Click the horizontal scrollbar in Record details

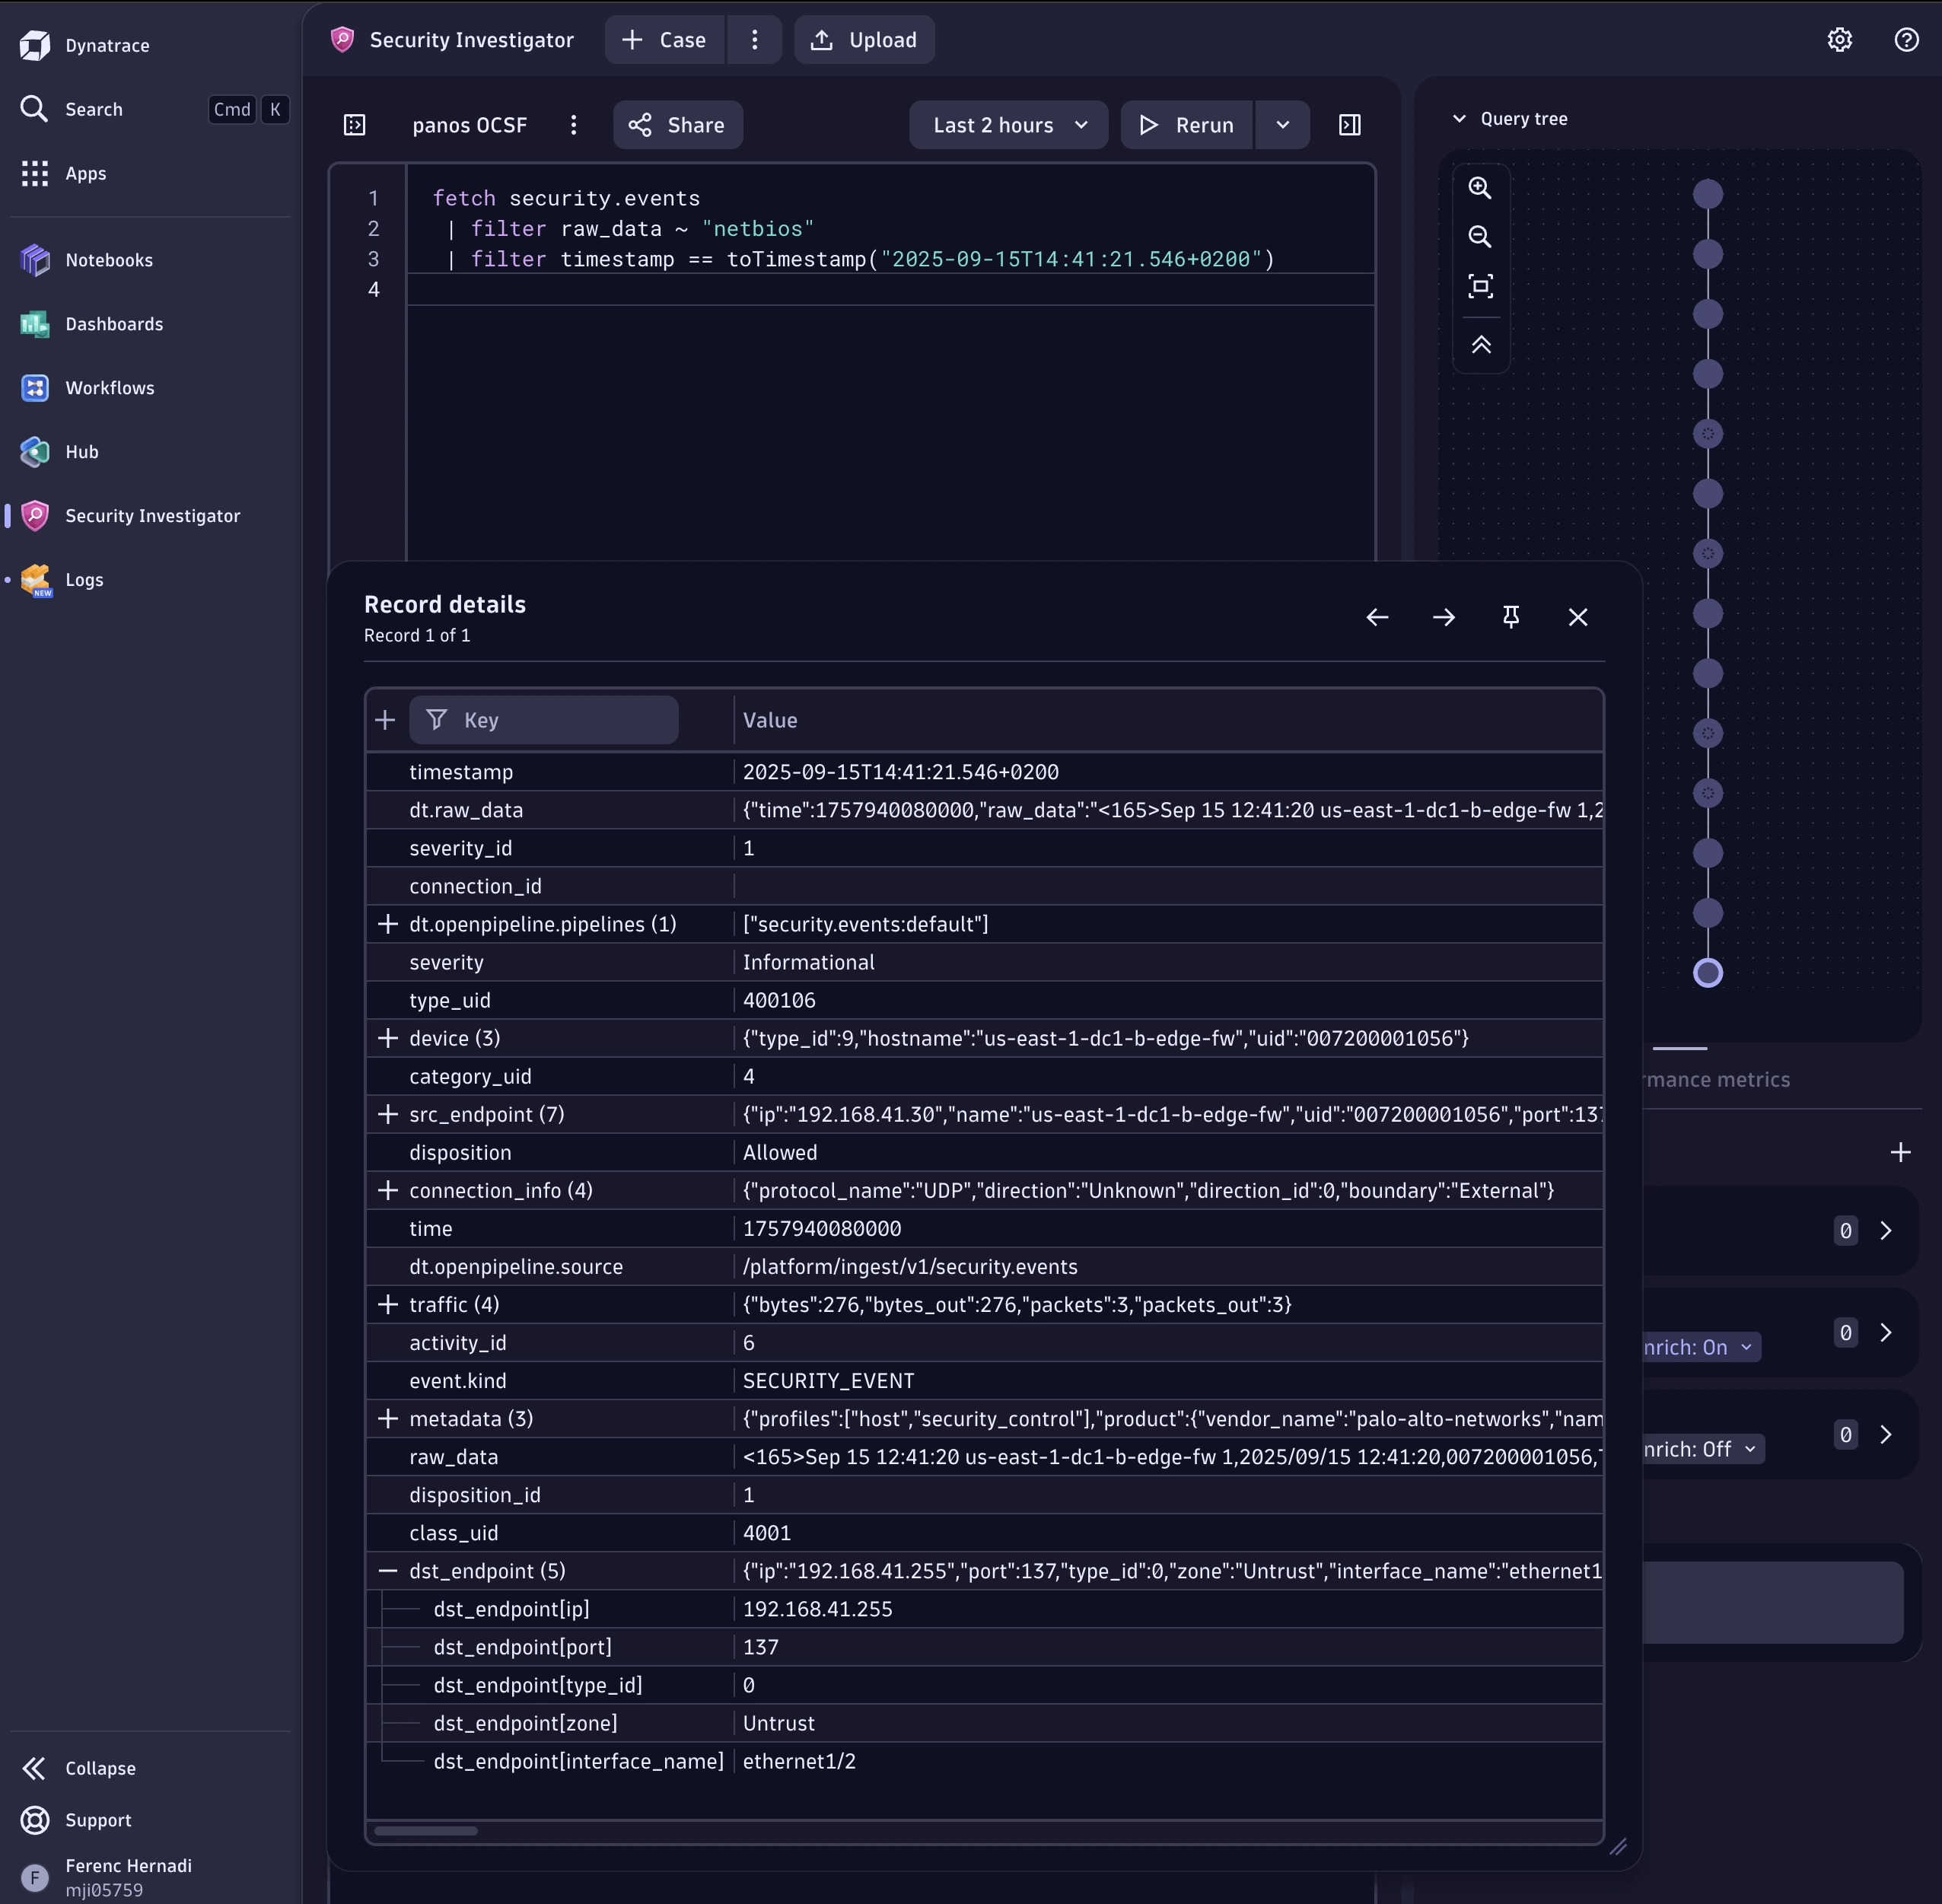pos(426,1830)
